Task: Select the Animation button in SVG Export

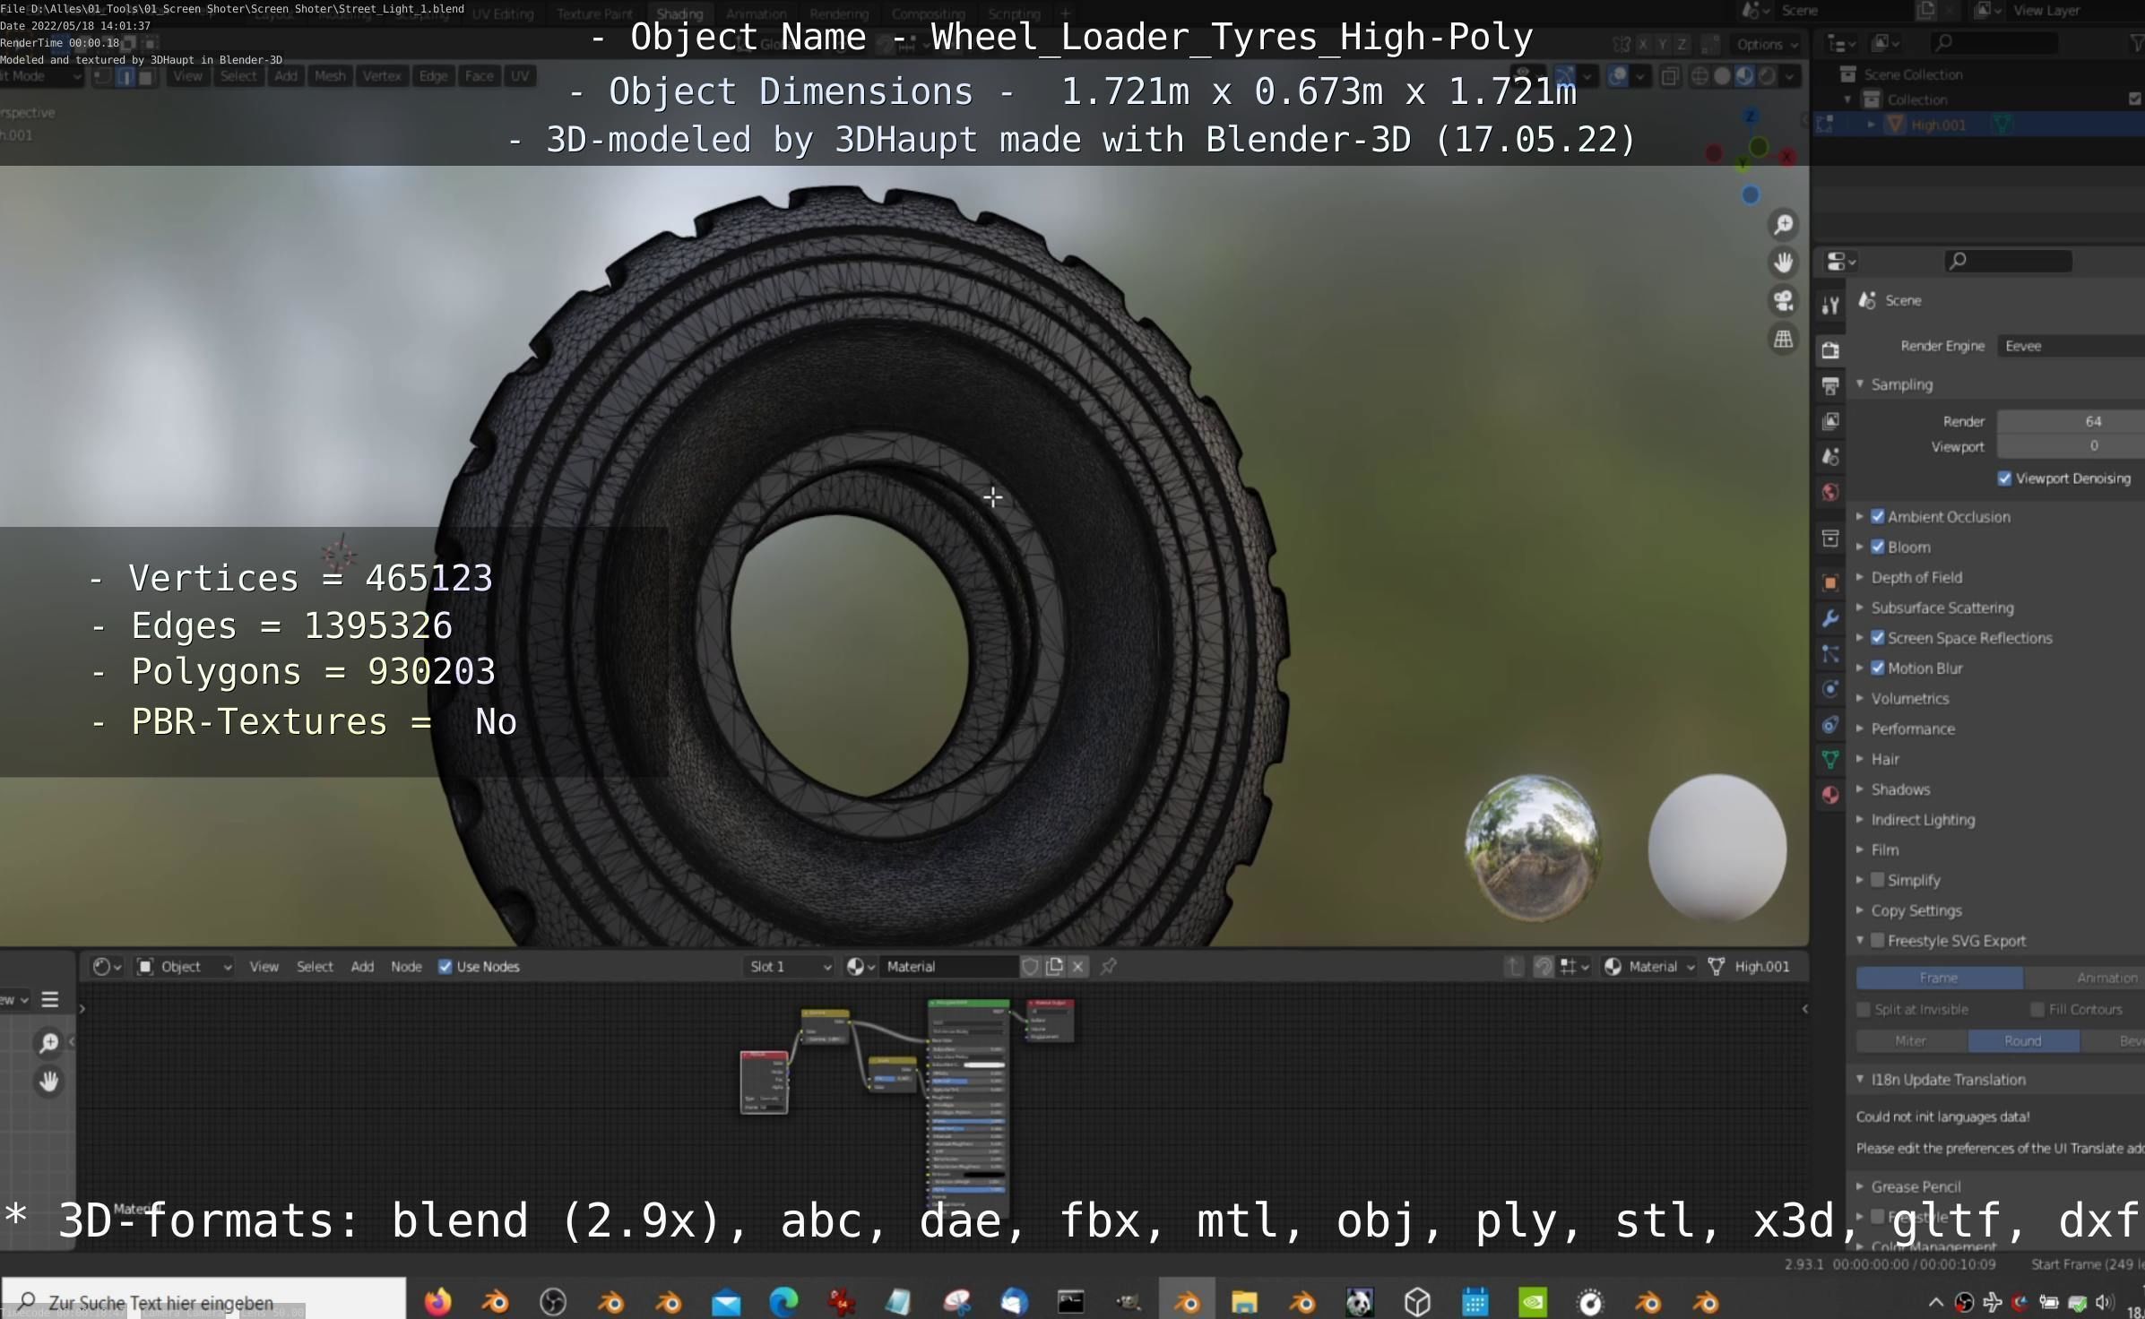Action: 2084,978
